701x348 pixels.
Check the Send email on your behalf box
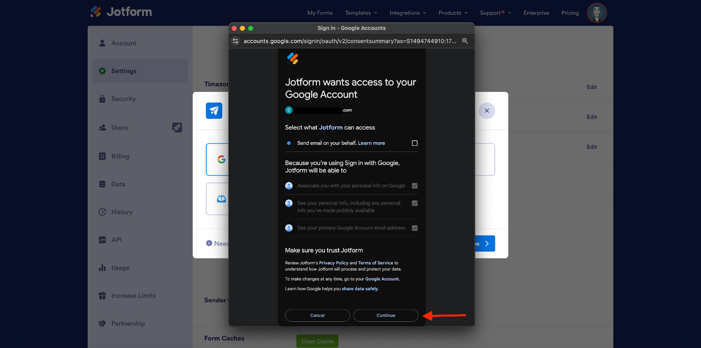coord(414,143)
